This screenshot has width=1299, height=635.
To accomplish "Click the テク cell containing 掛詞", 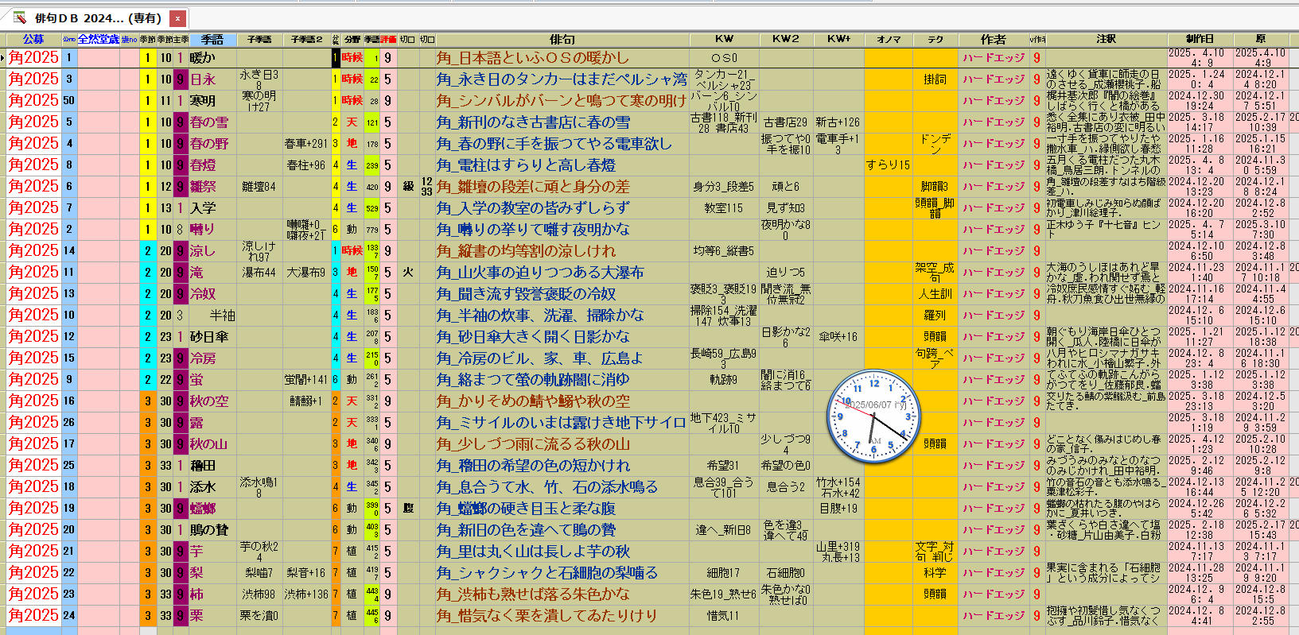I will coord(935,79).
